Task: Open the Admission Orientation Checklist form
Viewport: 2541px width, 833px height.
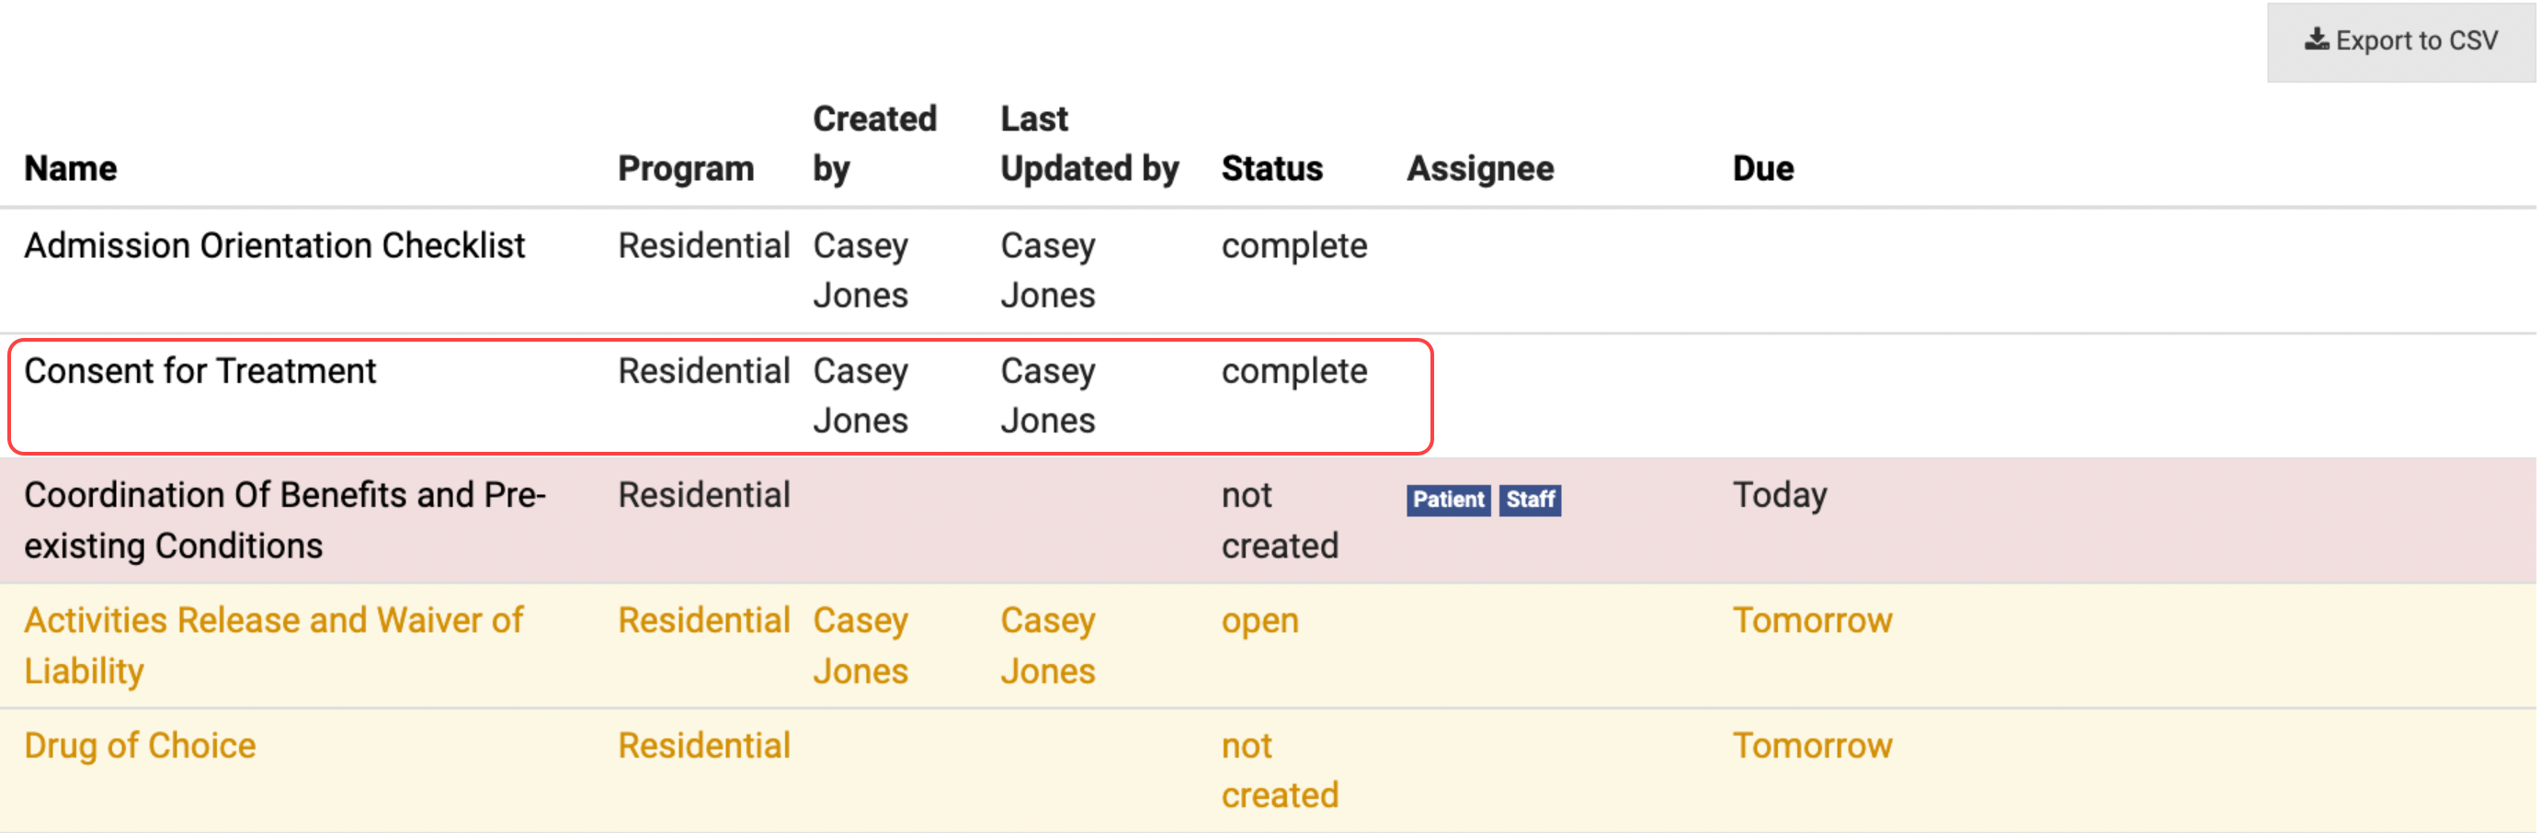Action: pos(274,245)
